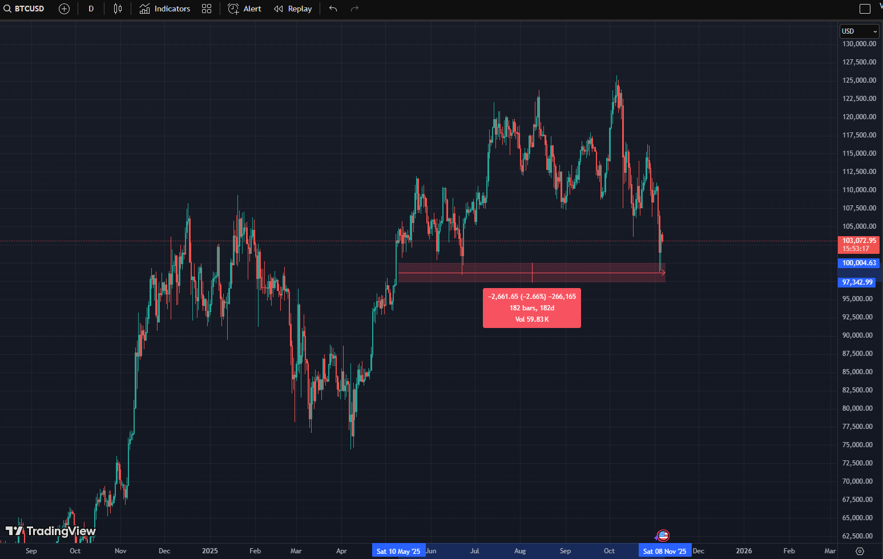Screen dimensions: 883x559
Task: Click the US flag economic event marker
Action: click(662, 535)
